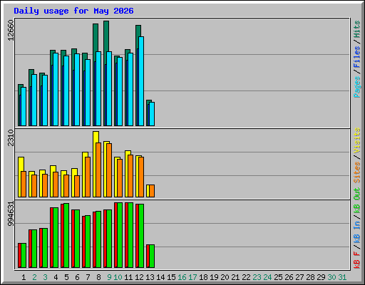Click day 27 on the date axis
365x285 pixels.
click(x=299, y=277)
